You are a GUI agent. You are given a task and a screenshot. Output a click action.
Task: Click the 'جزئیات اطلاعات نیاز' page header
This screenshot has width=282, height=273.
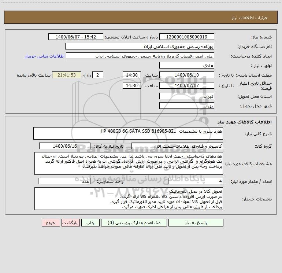(x=250, y=18)
